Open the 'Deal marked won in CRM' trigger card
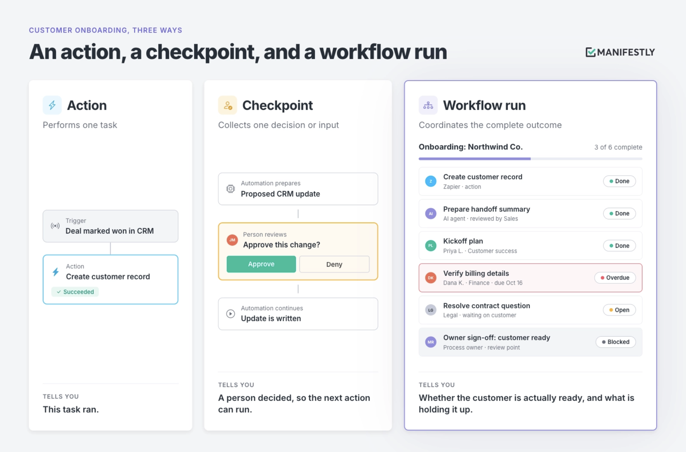Screen dimensions: 686x452 point(111,226)
